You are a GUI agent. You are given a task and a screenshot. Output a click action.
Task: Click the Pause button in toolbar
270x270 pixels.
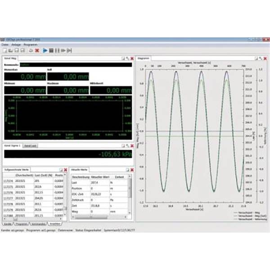click(x=57, y=50)
